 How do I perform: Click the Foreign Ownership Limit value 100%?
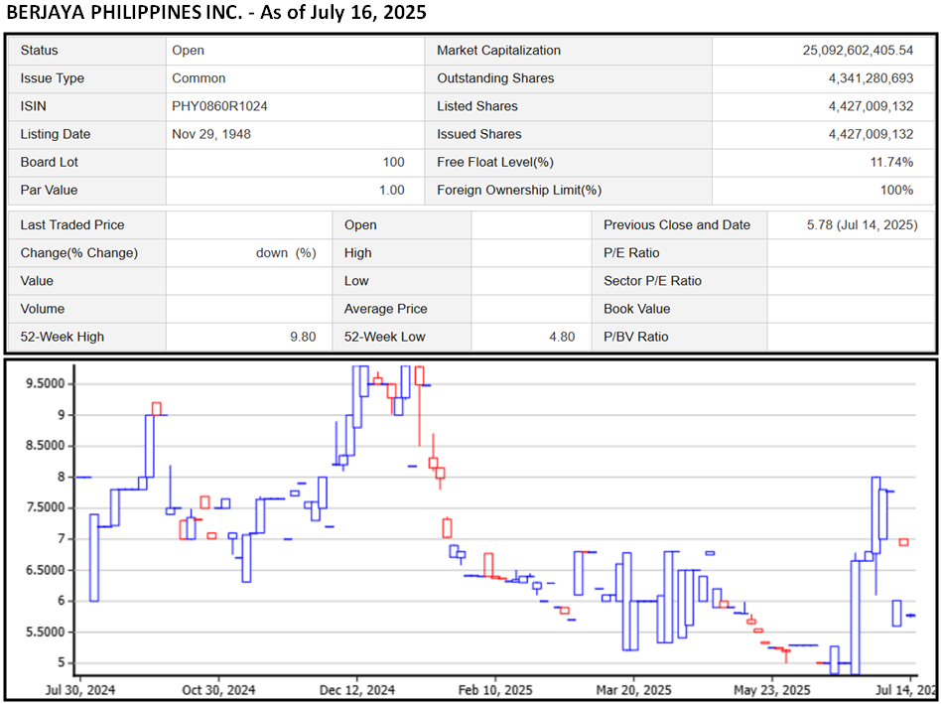[896, 190]
